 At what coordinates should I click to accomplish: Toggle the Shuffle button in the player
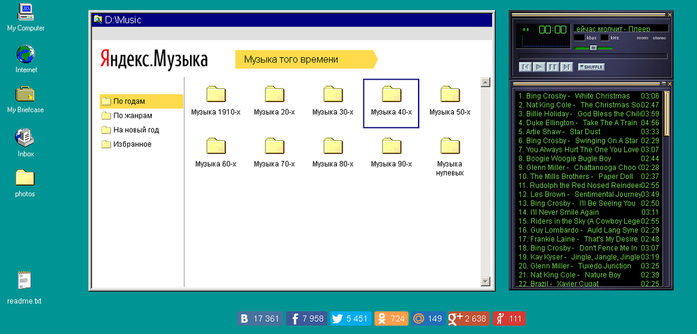click(591, 67)
